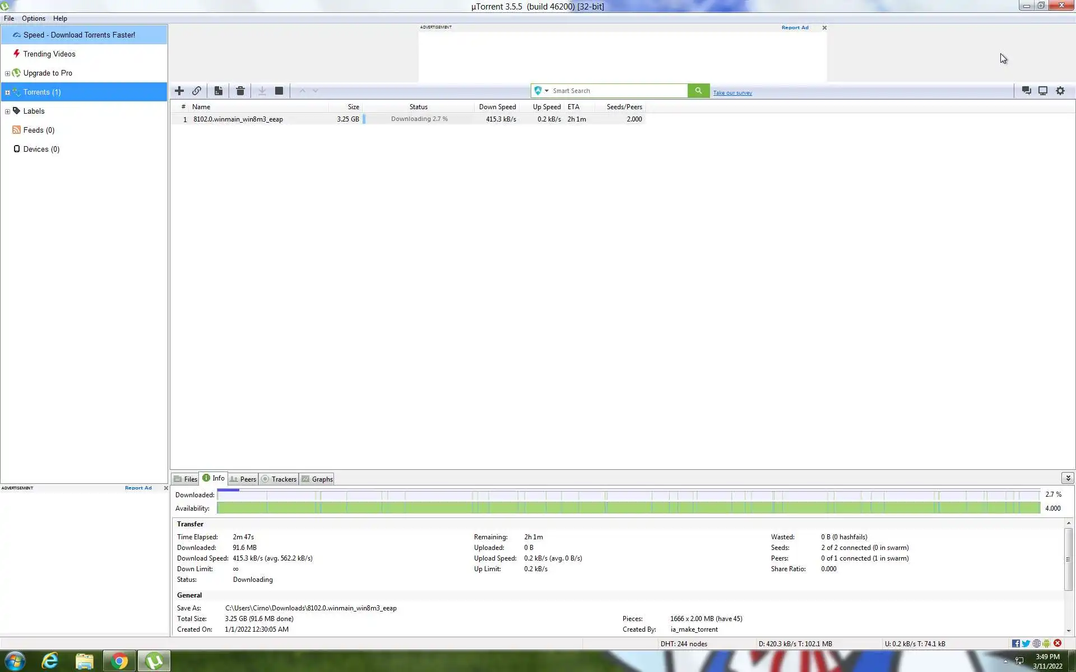Open the Options menu
The height and width of the screenshot is (672, 1076).
pyautogui.click(x=34, y=18)
